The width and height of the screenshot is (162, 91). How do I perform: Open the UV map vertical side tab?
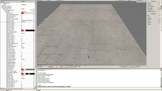161,26
